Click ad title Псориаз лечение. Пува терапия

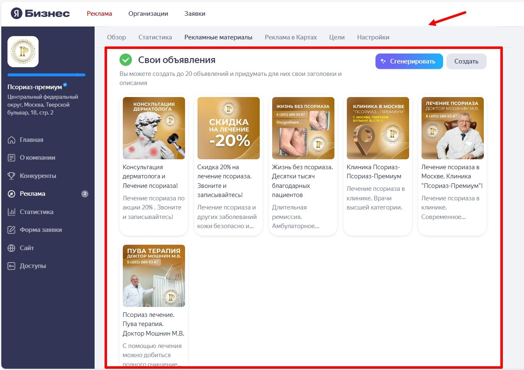[x=154, y=324]
